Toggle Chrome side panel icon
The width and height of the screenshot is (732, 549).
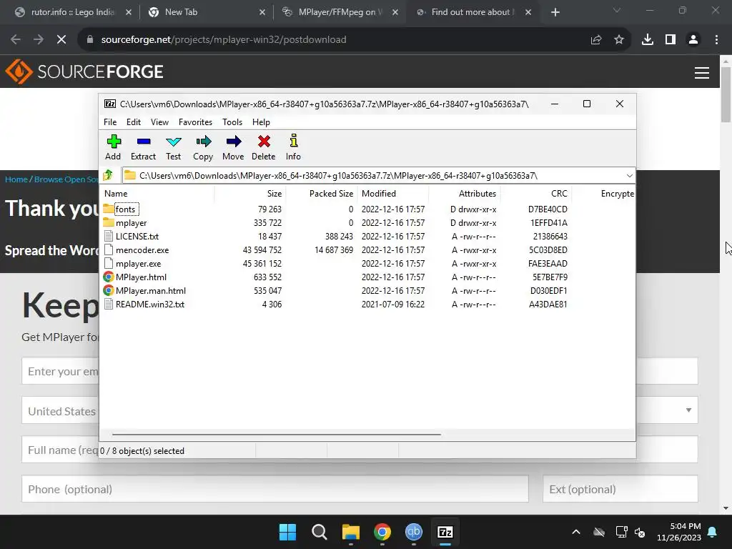[671, 40]
